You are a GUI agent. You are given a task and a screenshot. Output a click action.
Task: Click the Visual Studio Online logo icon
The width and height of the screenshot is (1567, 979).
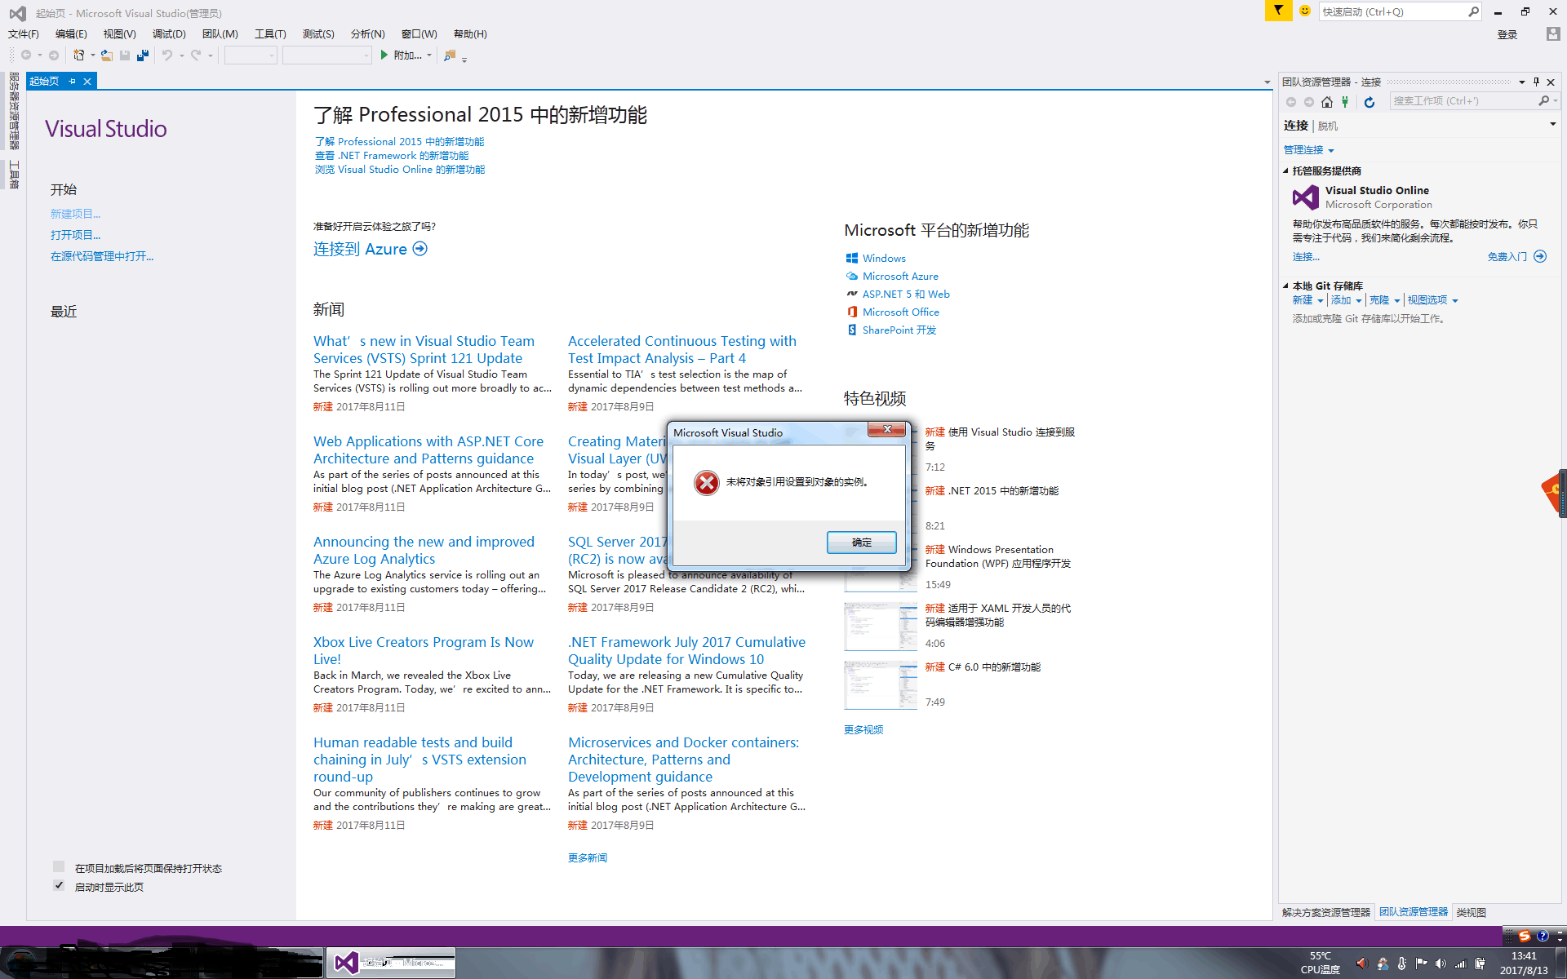[1306, 197]
